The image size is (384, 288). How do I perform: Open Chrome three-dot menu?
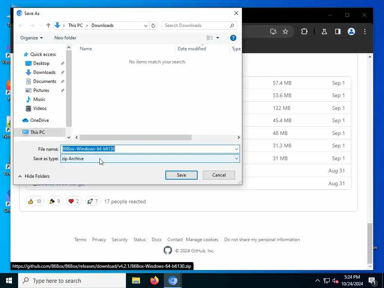pyautogui.click(x=365, y=31)
